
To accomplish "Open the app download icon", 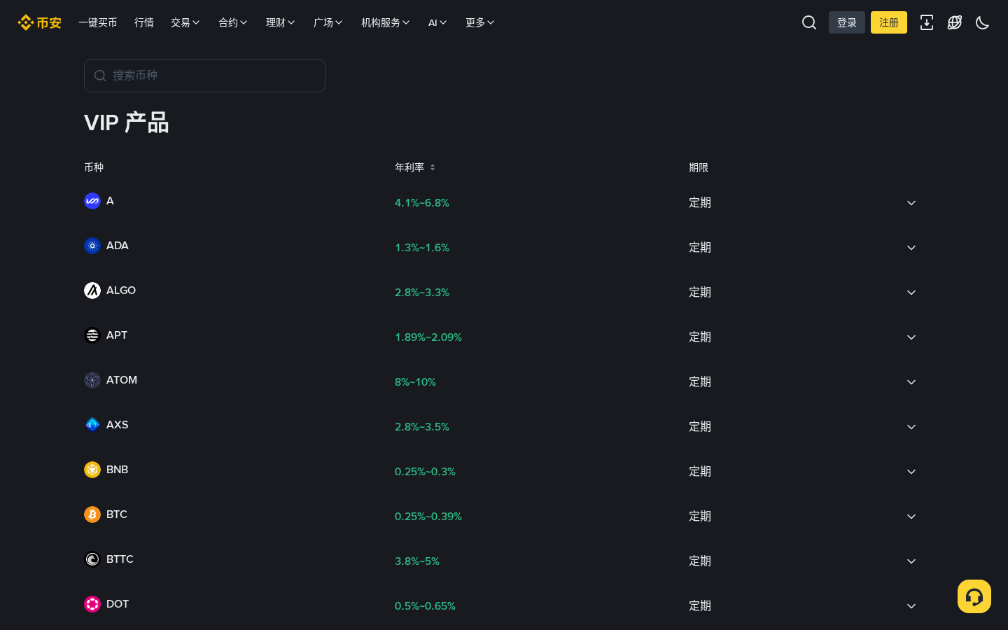I will click(927, 22).
